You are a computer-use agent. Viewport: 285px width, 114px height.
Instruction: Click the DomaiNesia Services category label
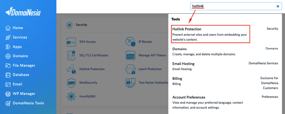tap(263, 63)
